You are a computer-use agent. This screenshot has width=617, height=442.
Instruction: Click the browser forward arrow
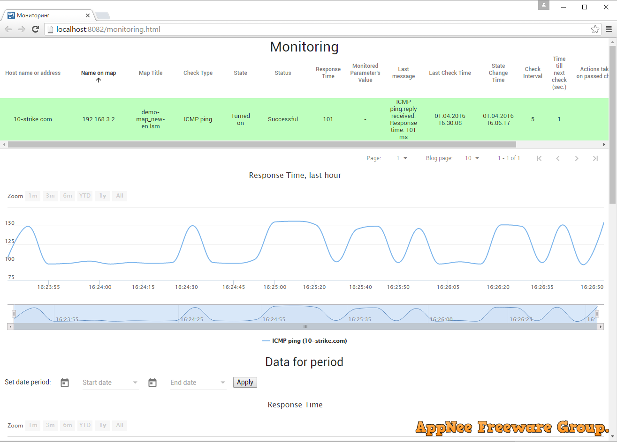click(x=22, y=29)
